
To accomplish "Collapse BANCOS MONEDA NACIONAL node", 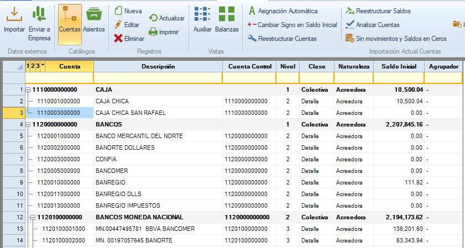I will pyautogui.click(x=33, y=217).
